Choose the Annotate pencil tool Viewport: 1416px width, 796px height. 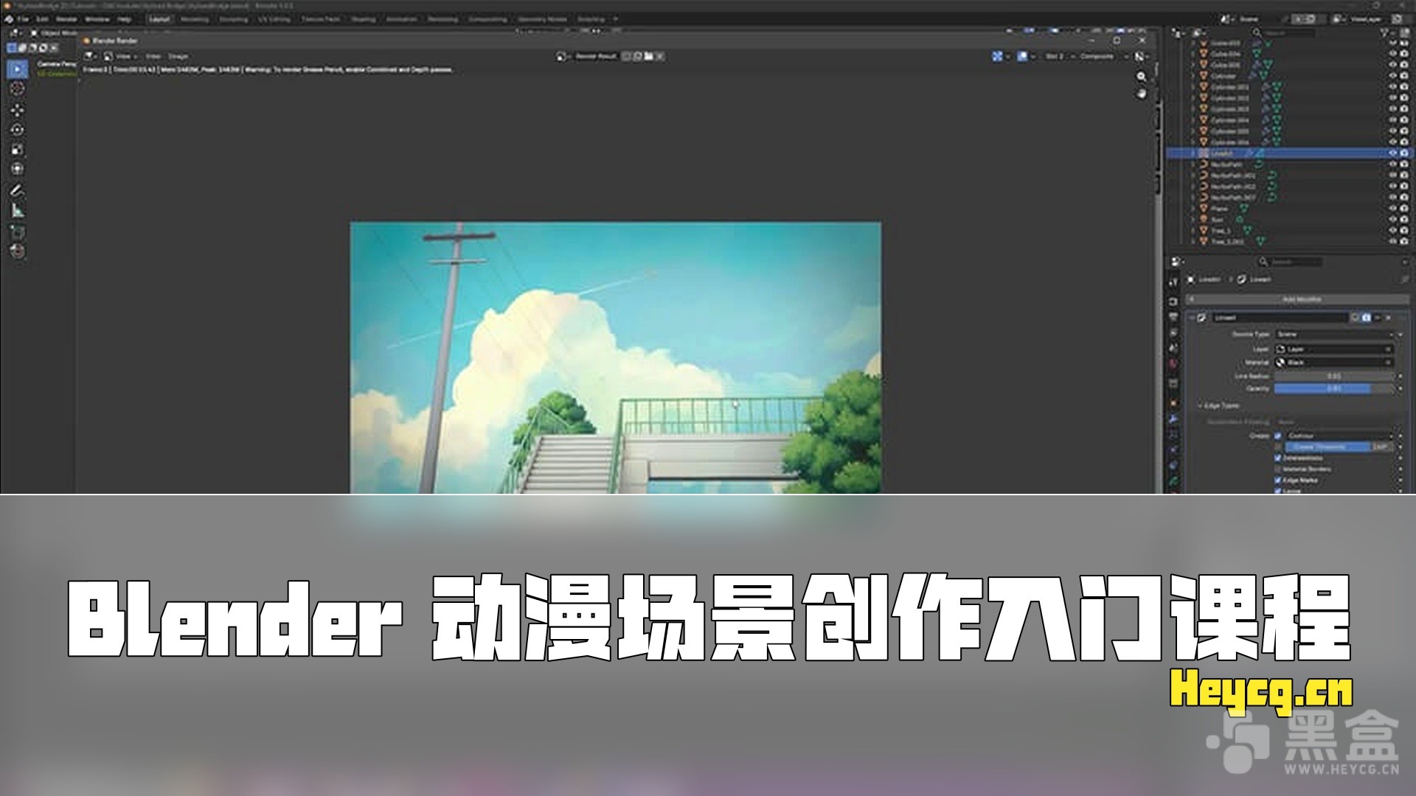[18, 190]
